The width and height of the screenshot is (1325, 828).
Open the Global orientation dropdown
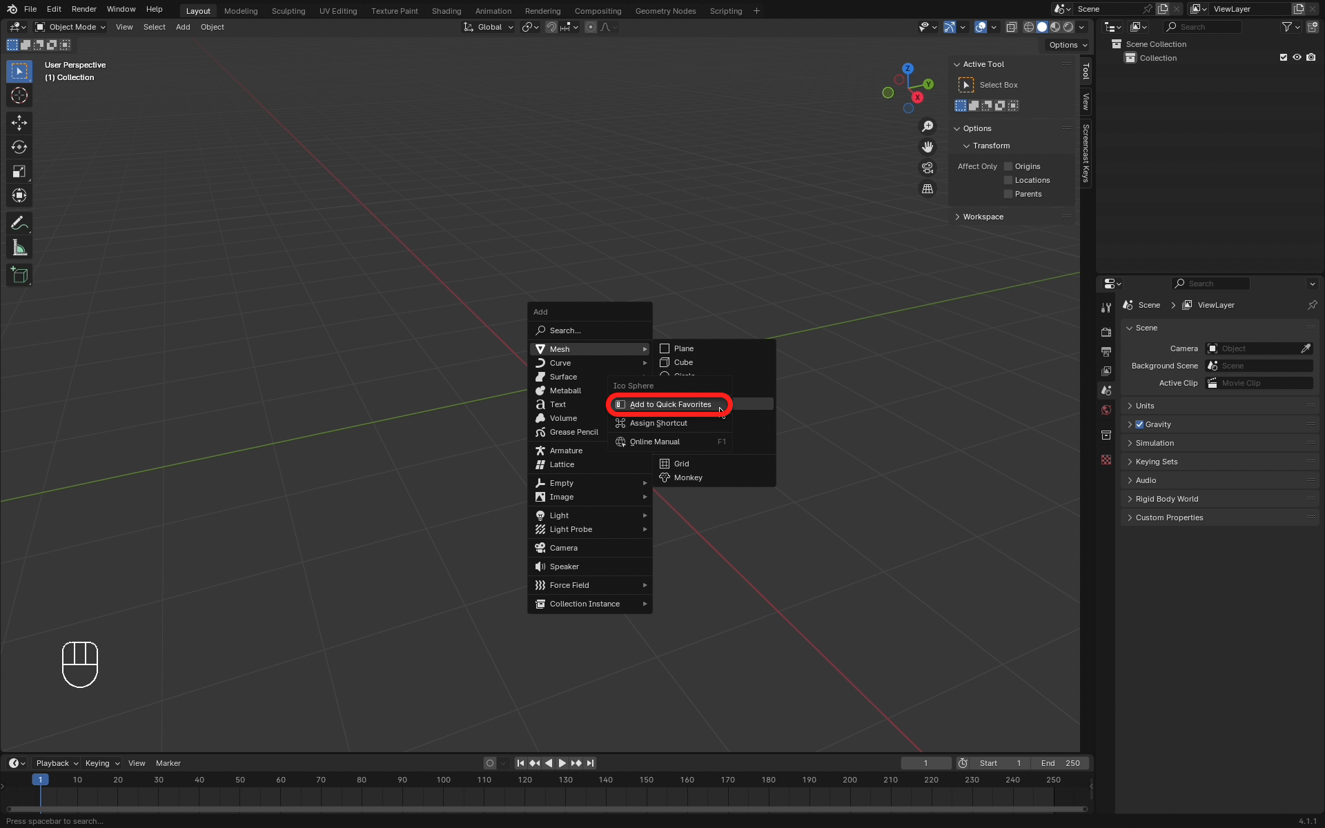click(x=489, y=27)
